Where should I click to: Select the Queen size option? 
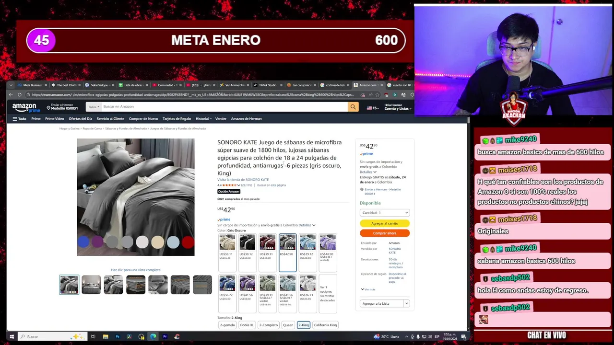(288, 325)
